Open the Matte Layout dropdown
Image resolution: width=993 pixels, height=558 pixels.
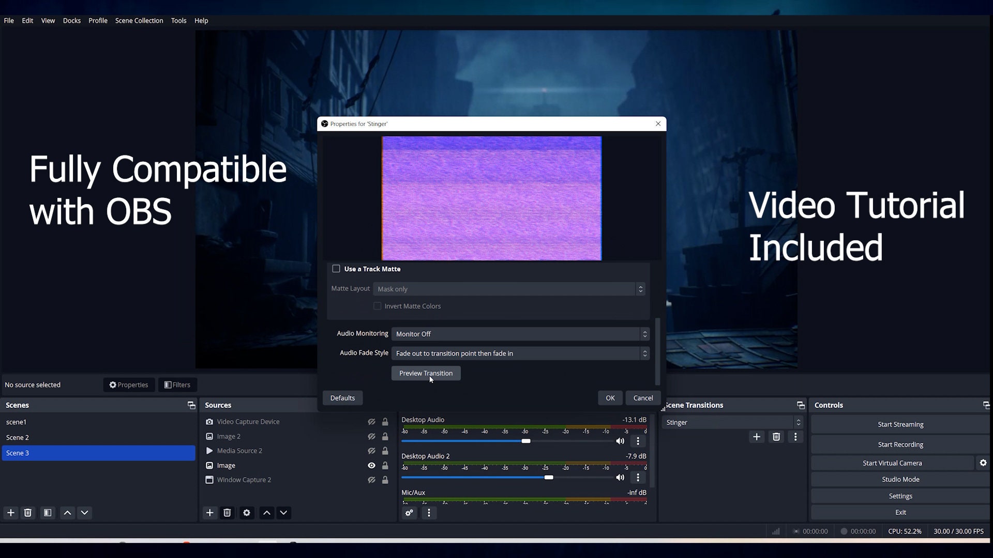509,289
